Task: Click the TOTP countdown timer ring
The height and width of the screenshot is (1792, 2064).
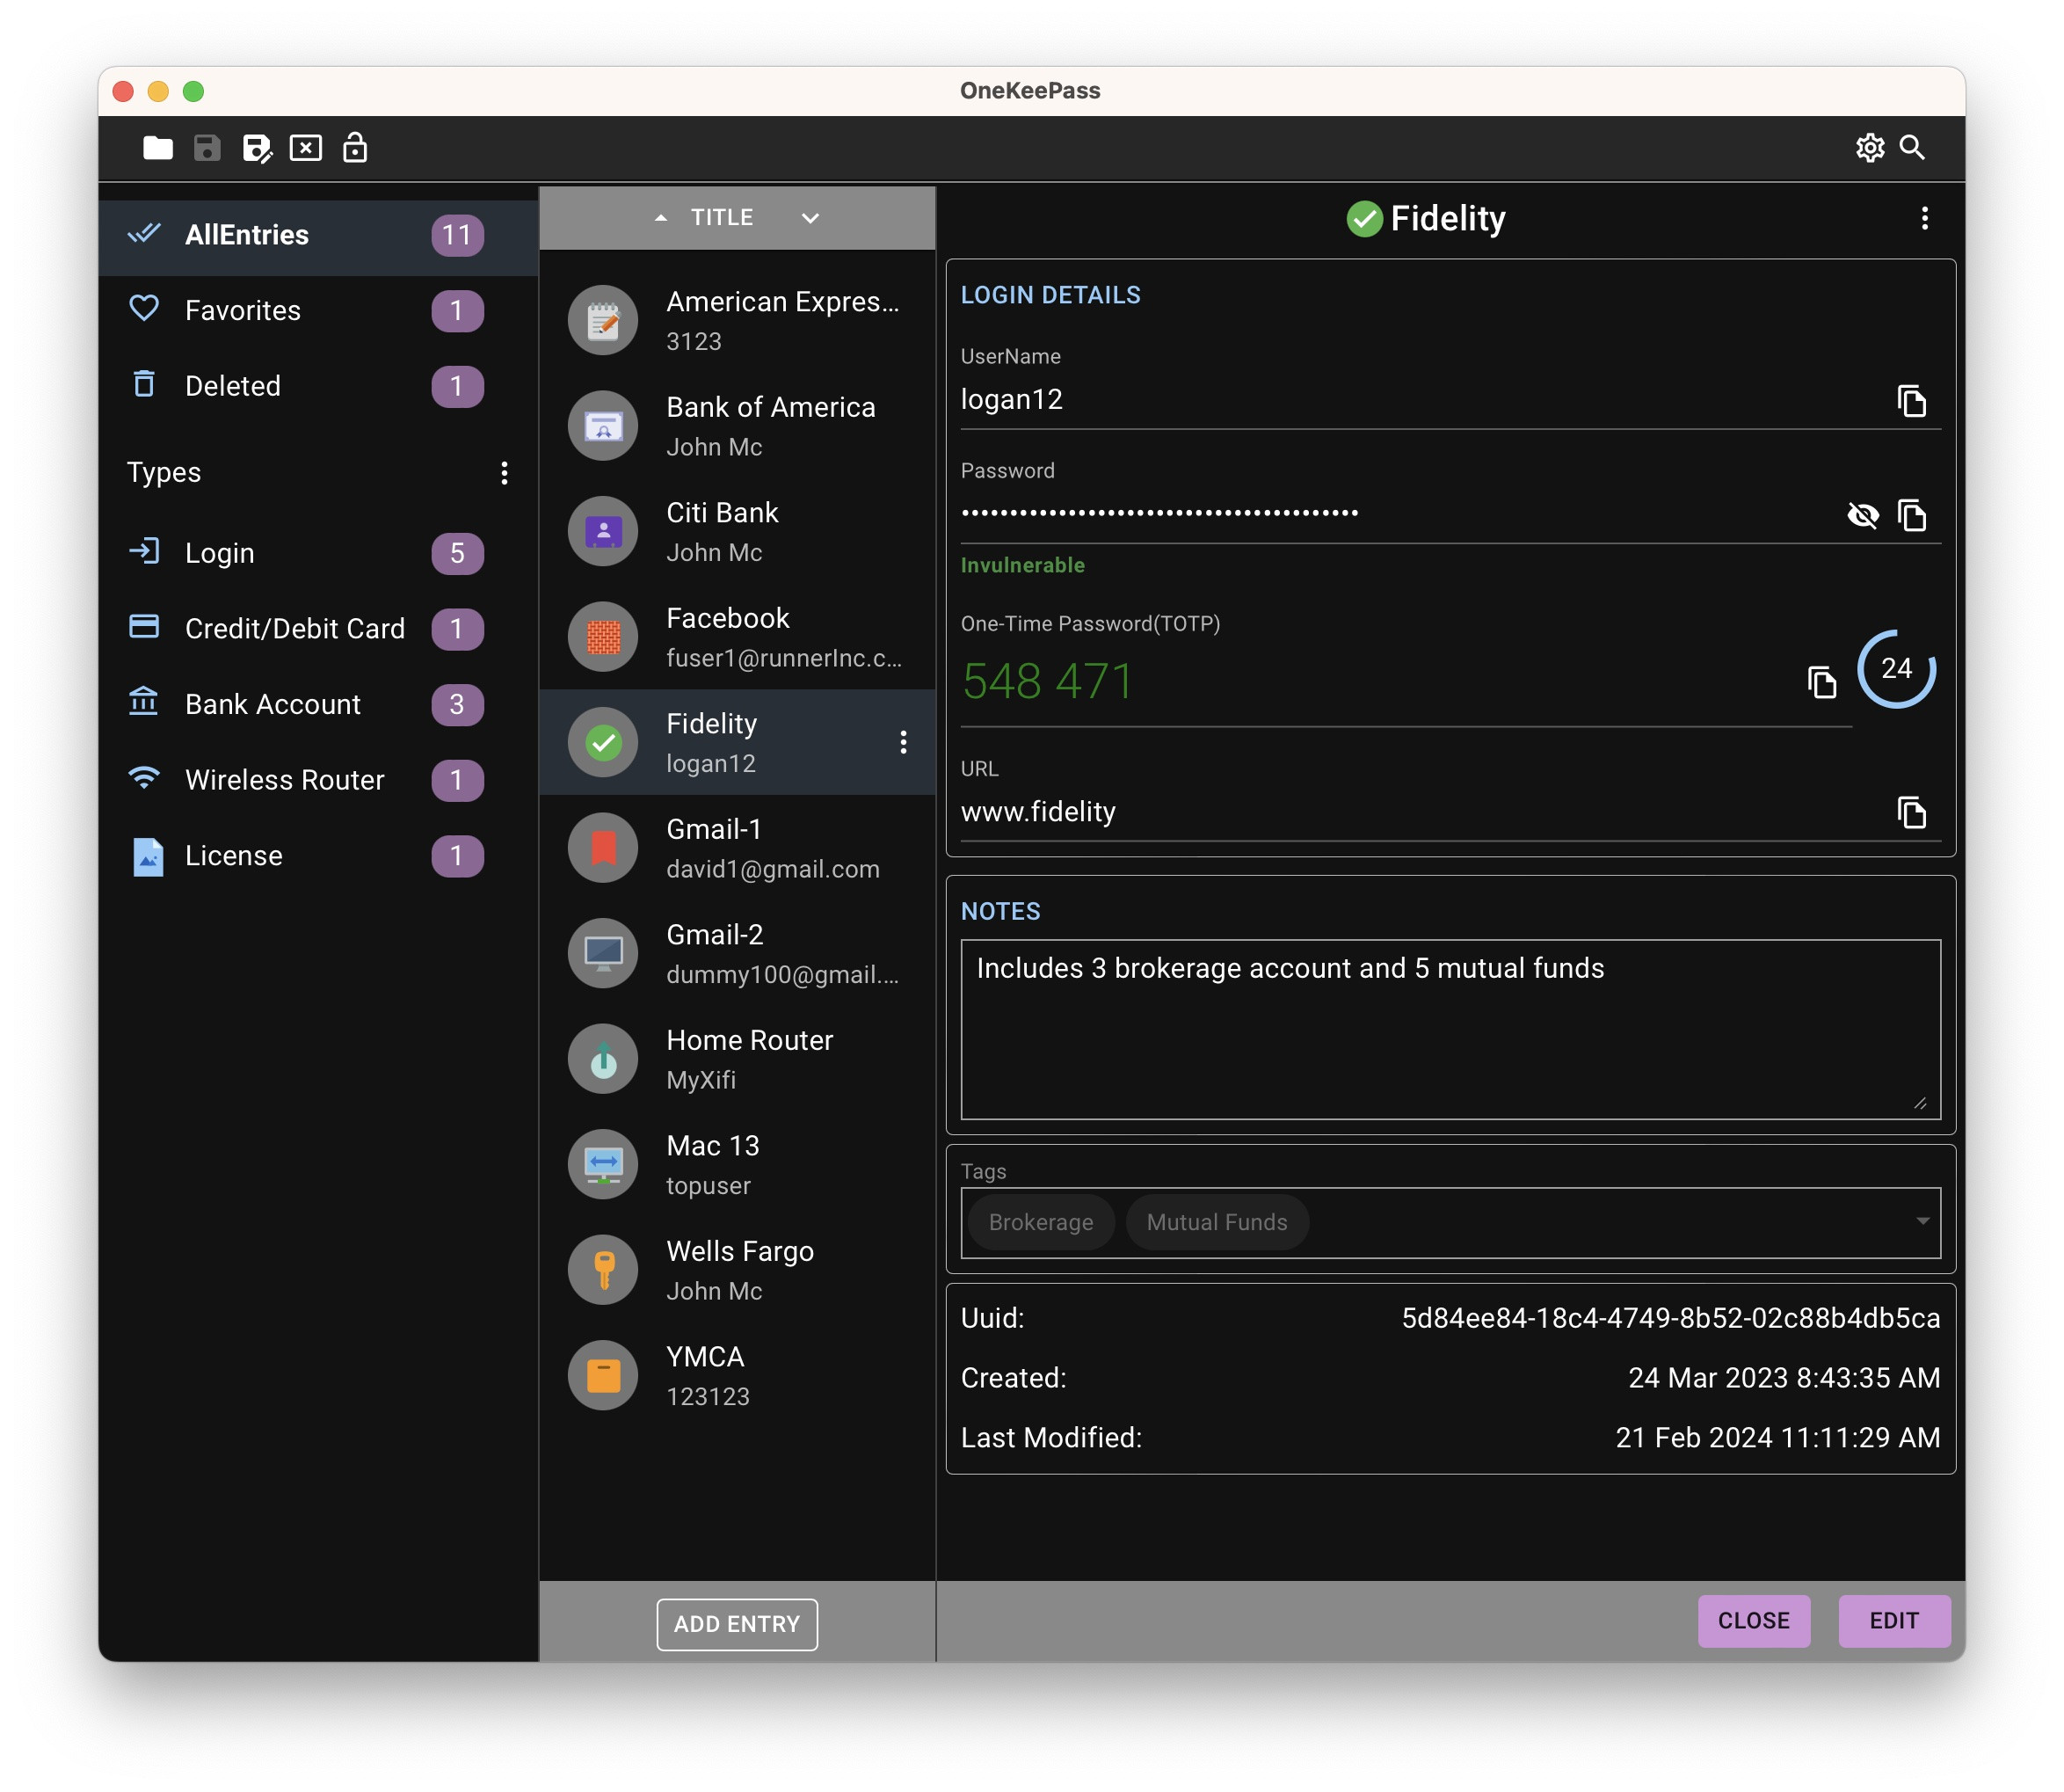Action: point(1895,668)
